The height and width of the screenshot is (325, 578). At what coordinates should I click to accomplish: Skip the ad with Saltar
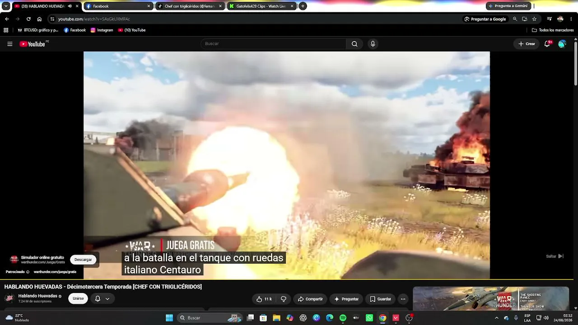coord(555,256)
